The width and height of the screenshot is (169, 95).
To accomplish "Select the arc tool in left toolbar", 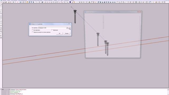I will coord(1,11).
